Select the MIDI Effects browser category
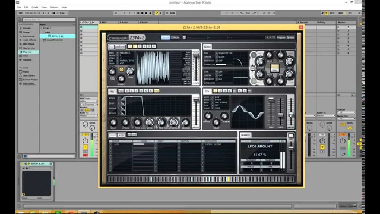This screenshot has width=380, height=214. pyautogui.click(x=29, y=44)
